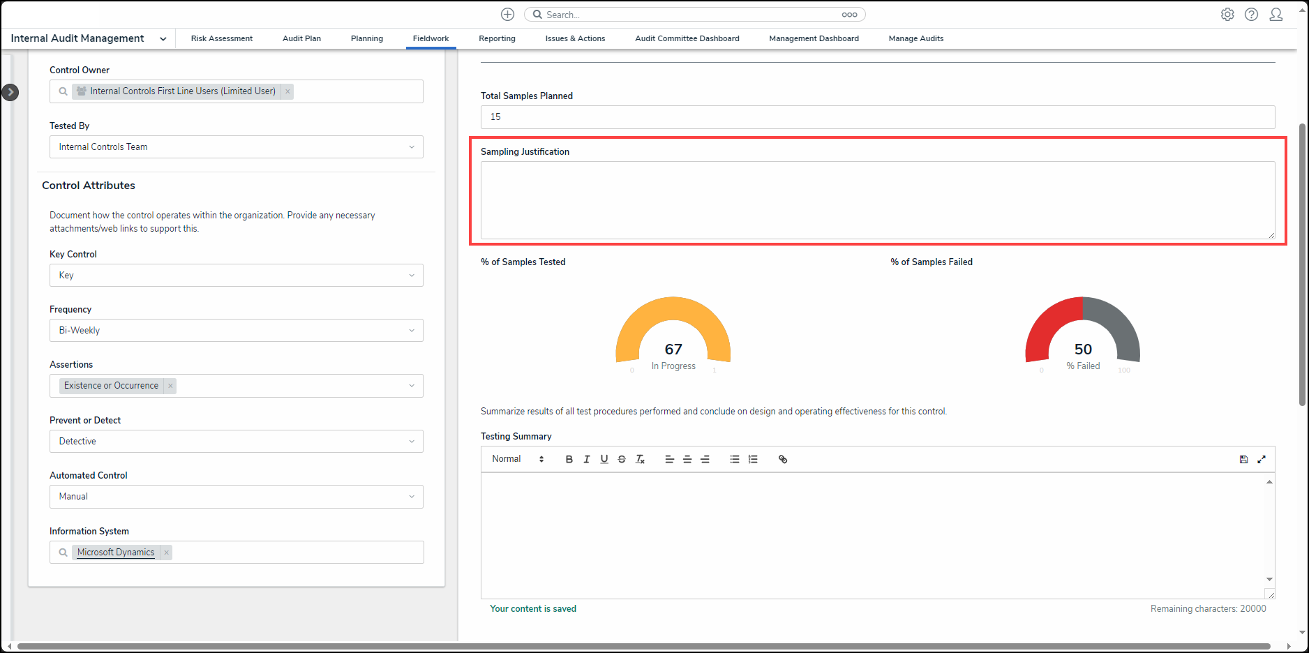Click the Sampling Justification text area
The width and height of the screenshot is (1309, 653).
point(877,200)
